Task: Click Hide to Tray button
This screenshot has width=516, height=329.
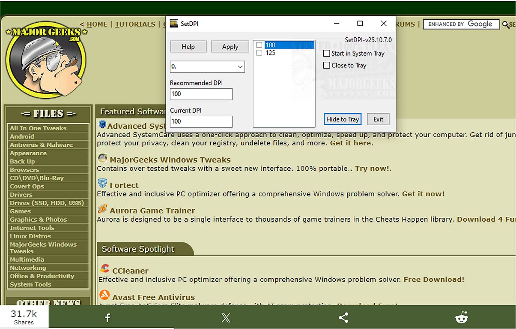Action: [x=343, y=119]
